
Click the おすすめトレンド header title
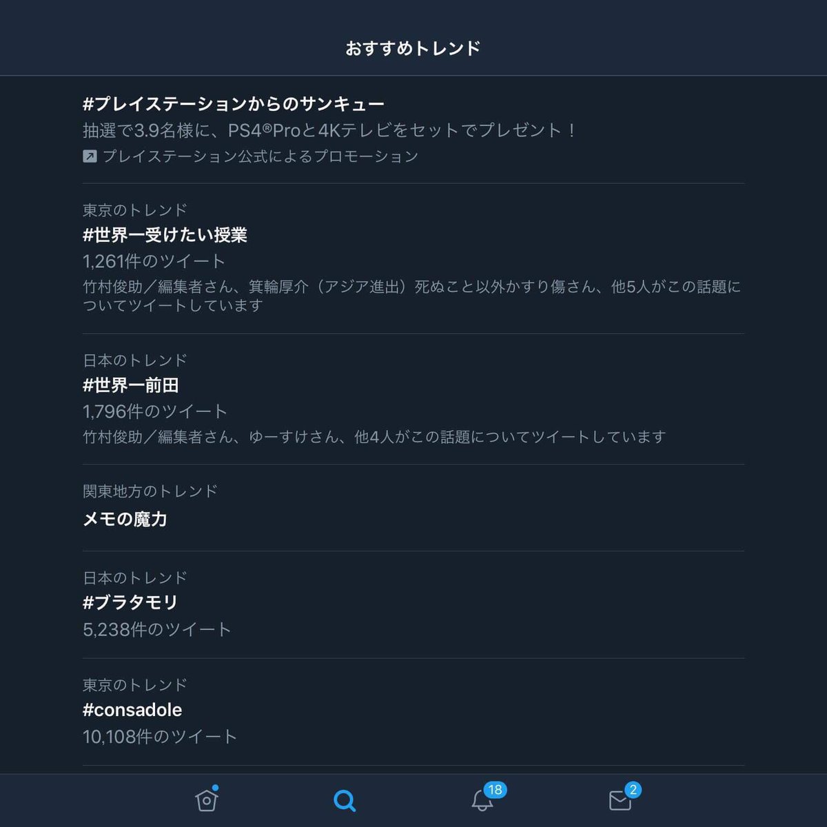(x=413, y=48)
